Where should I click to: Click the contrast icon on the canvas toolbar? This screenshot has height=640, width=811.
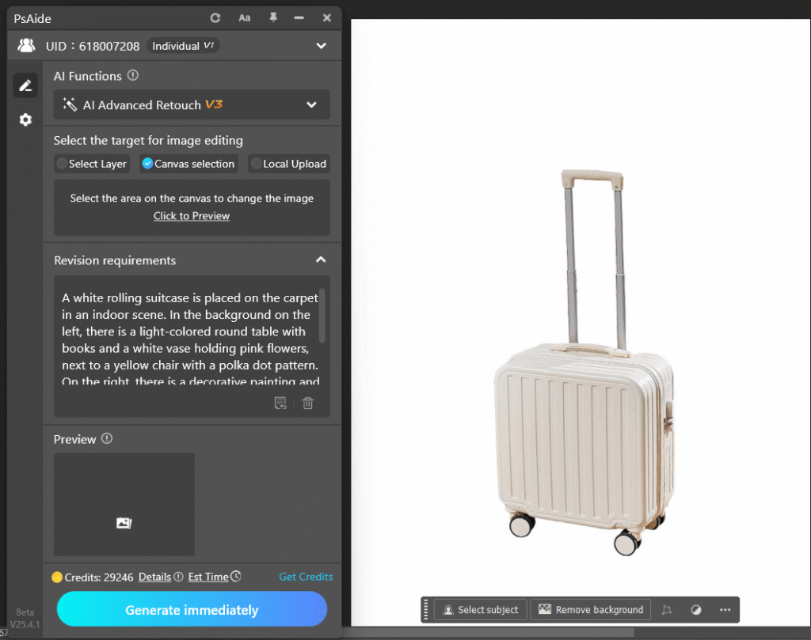695,609
